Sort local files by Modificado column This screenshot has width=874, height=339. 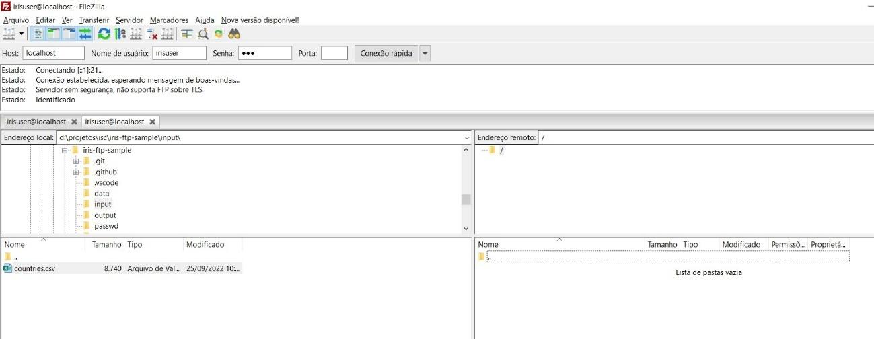coord(213,245)
